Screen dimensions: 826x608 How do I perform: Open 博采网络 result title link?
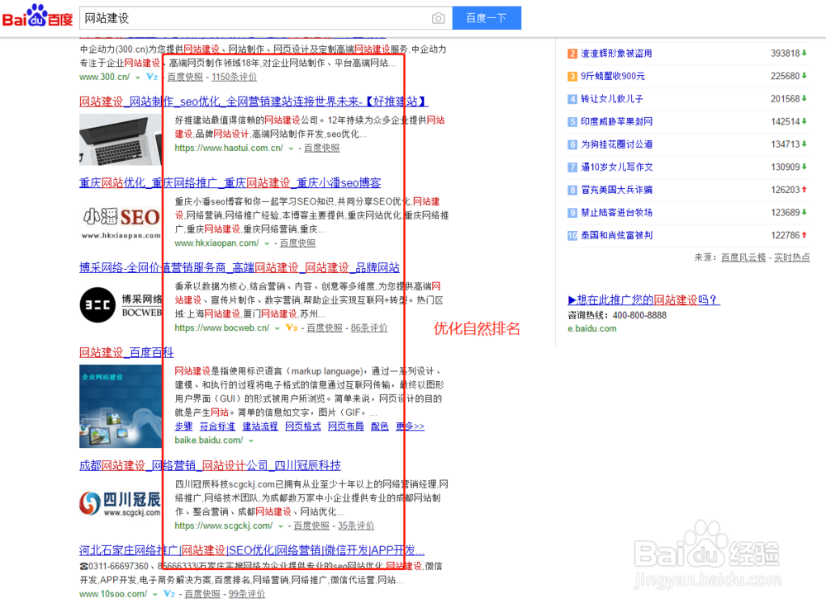click(x=240, y=267)
